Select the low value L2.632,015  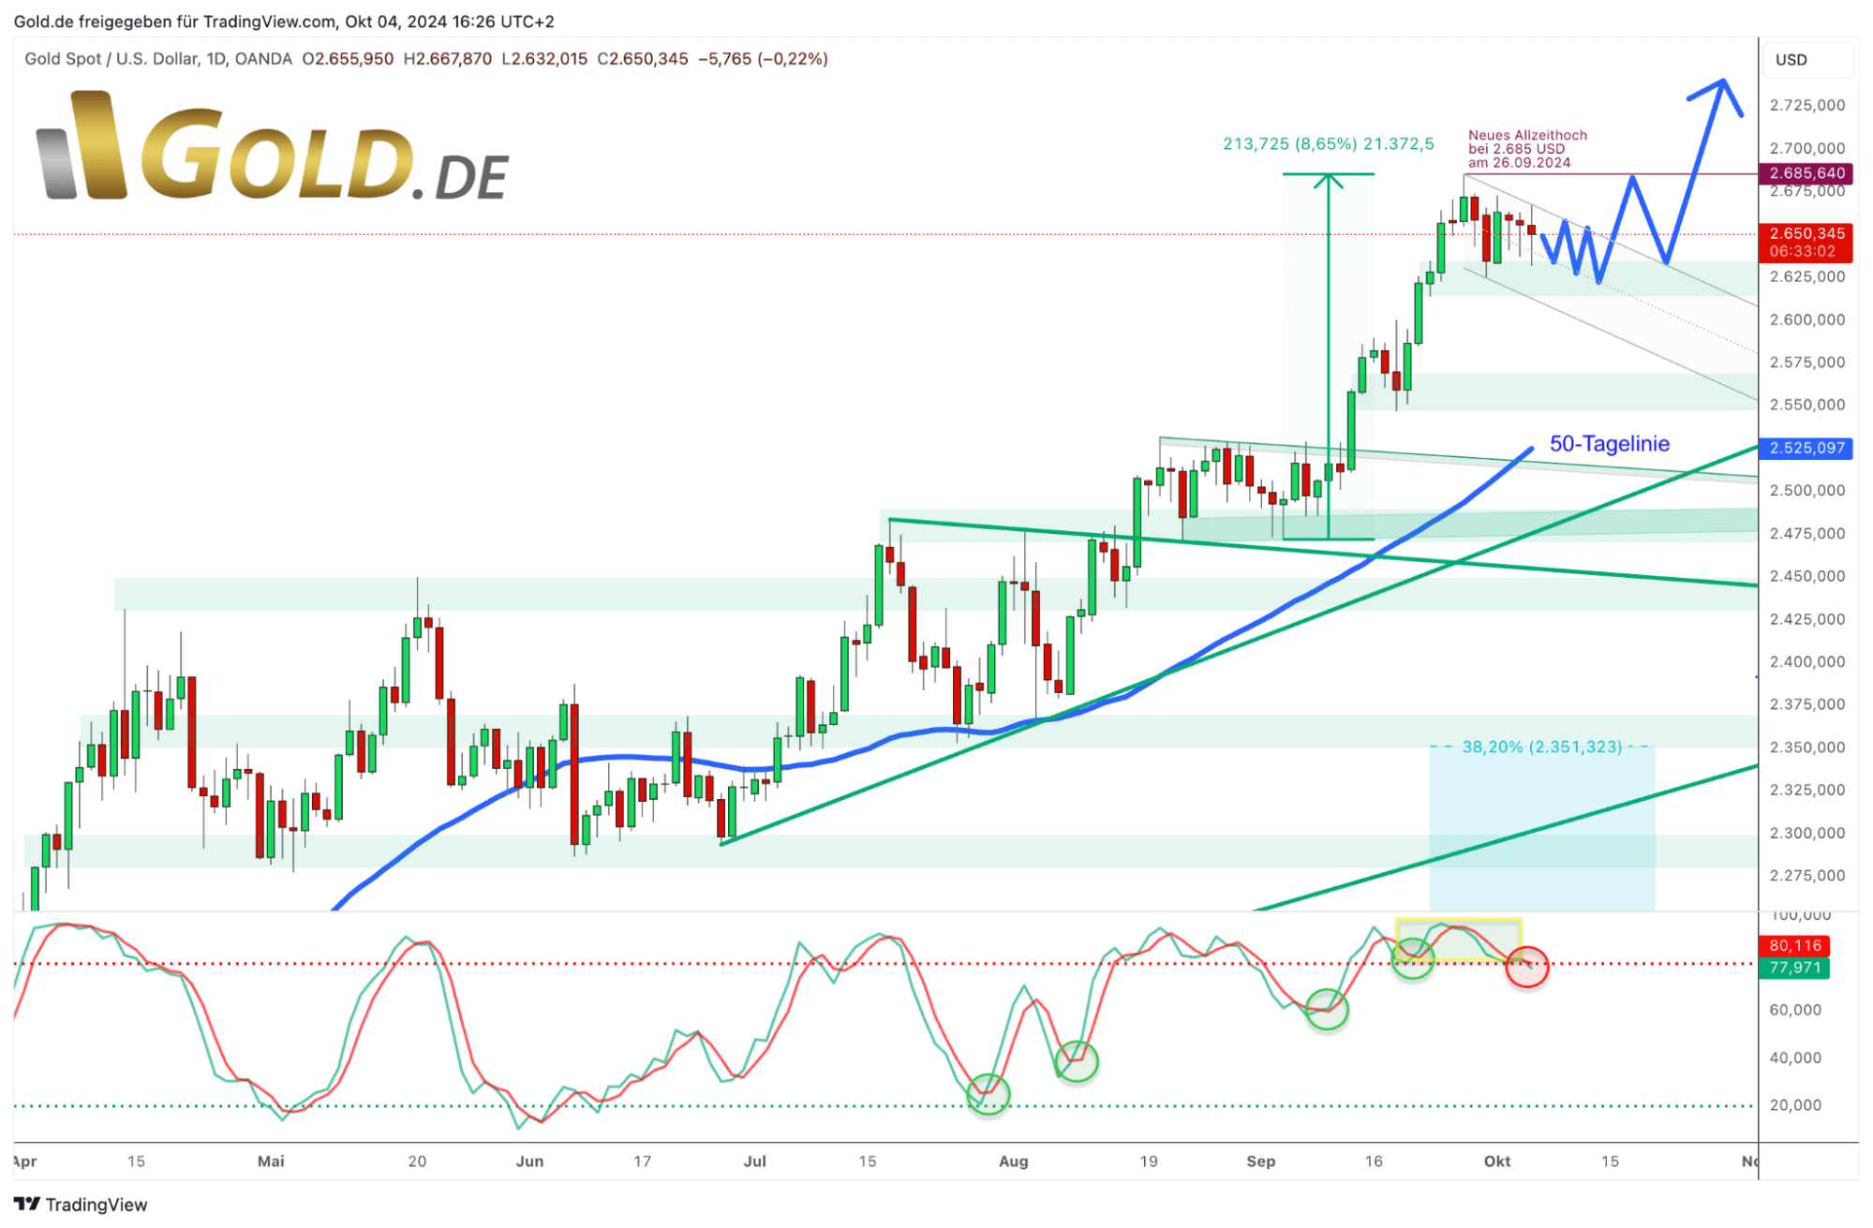coord(544,59)
